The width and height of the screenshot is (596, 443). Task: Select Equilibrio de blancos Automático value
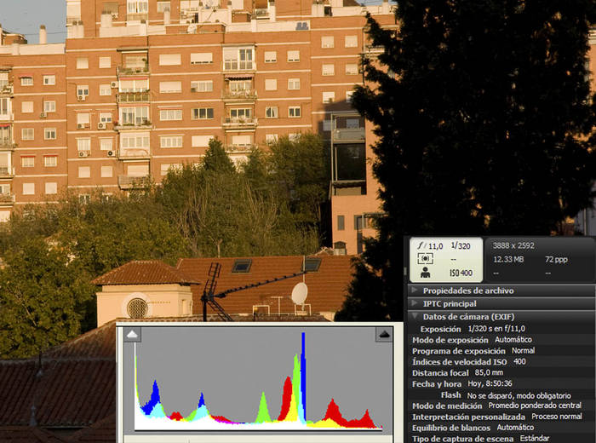pos(515,428)
